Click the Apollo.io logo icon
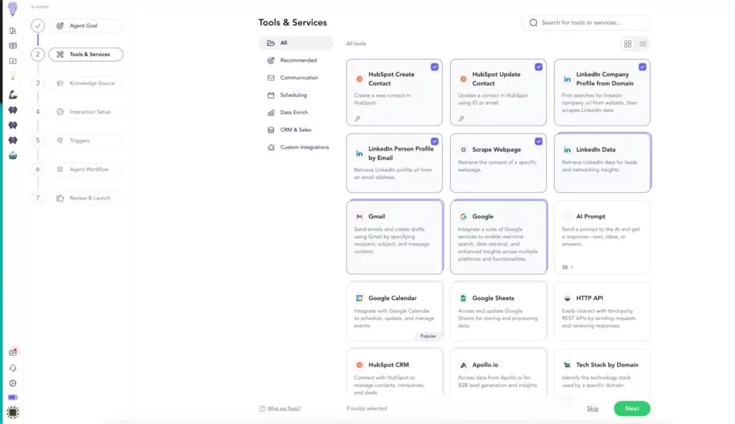Image resolution: width=735 pixels, height=424 pixels. (x=463, y=364)
